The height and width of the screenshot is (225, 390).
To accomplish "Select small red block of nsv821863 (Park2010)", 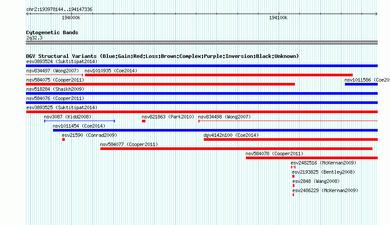I will (144, 121).
